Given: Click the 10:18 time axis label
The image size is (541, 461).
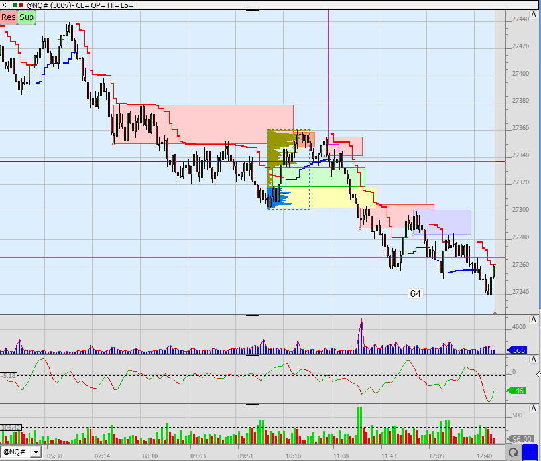Looking at the screenshot, I should tap(293, 456).
